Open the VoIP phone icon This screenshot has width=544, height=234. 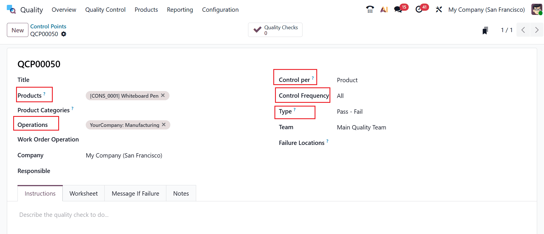370,9
